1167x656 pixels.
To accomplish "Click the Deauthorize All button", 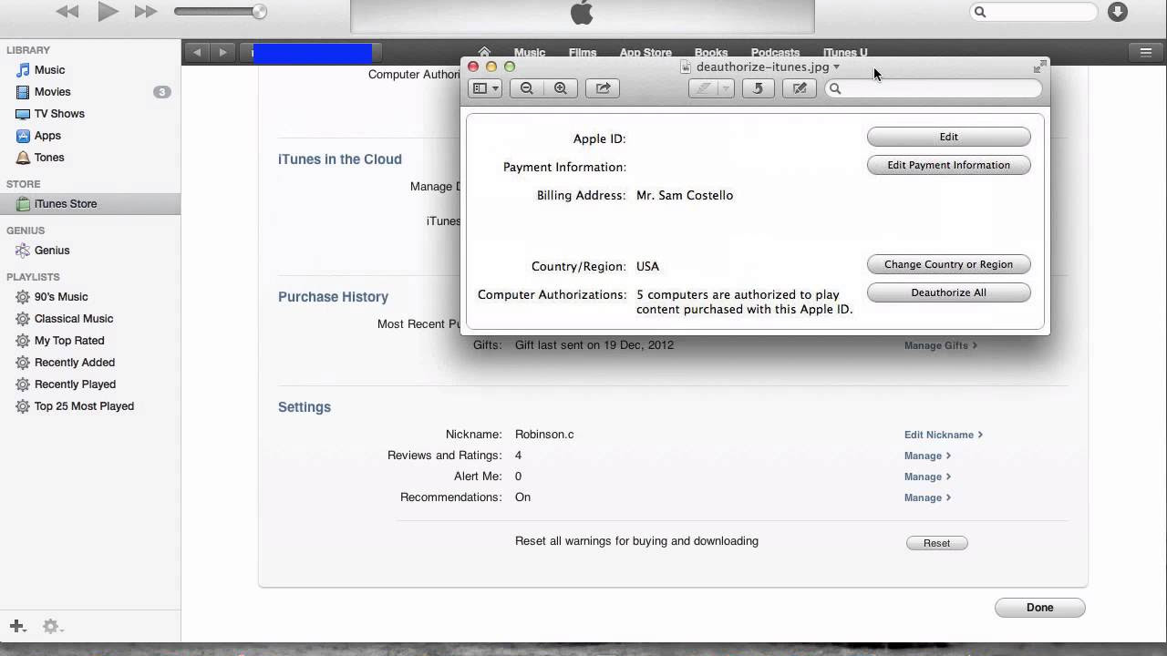I will click(x=949, y=292).
